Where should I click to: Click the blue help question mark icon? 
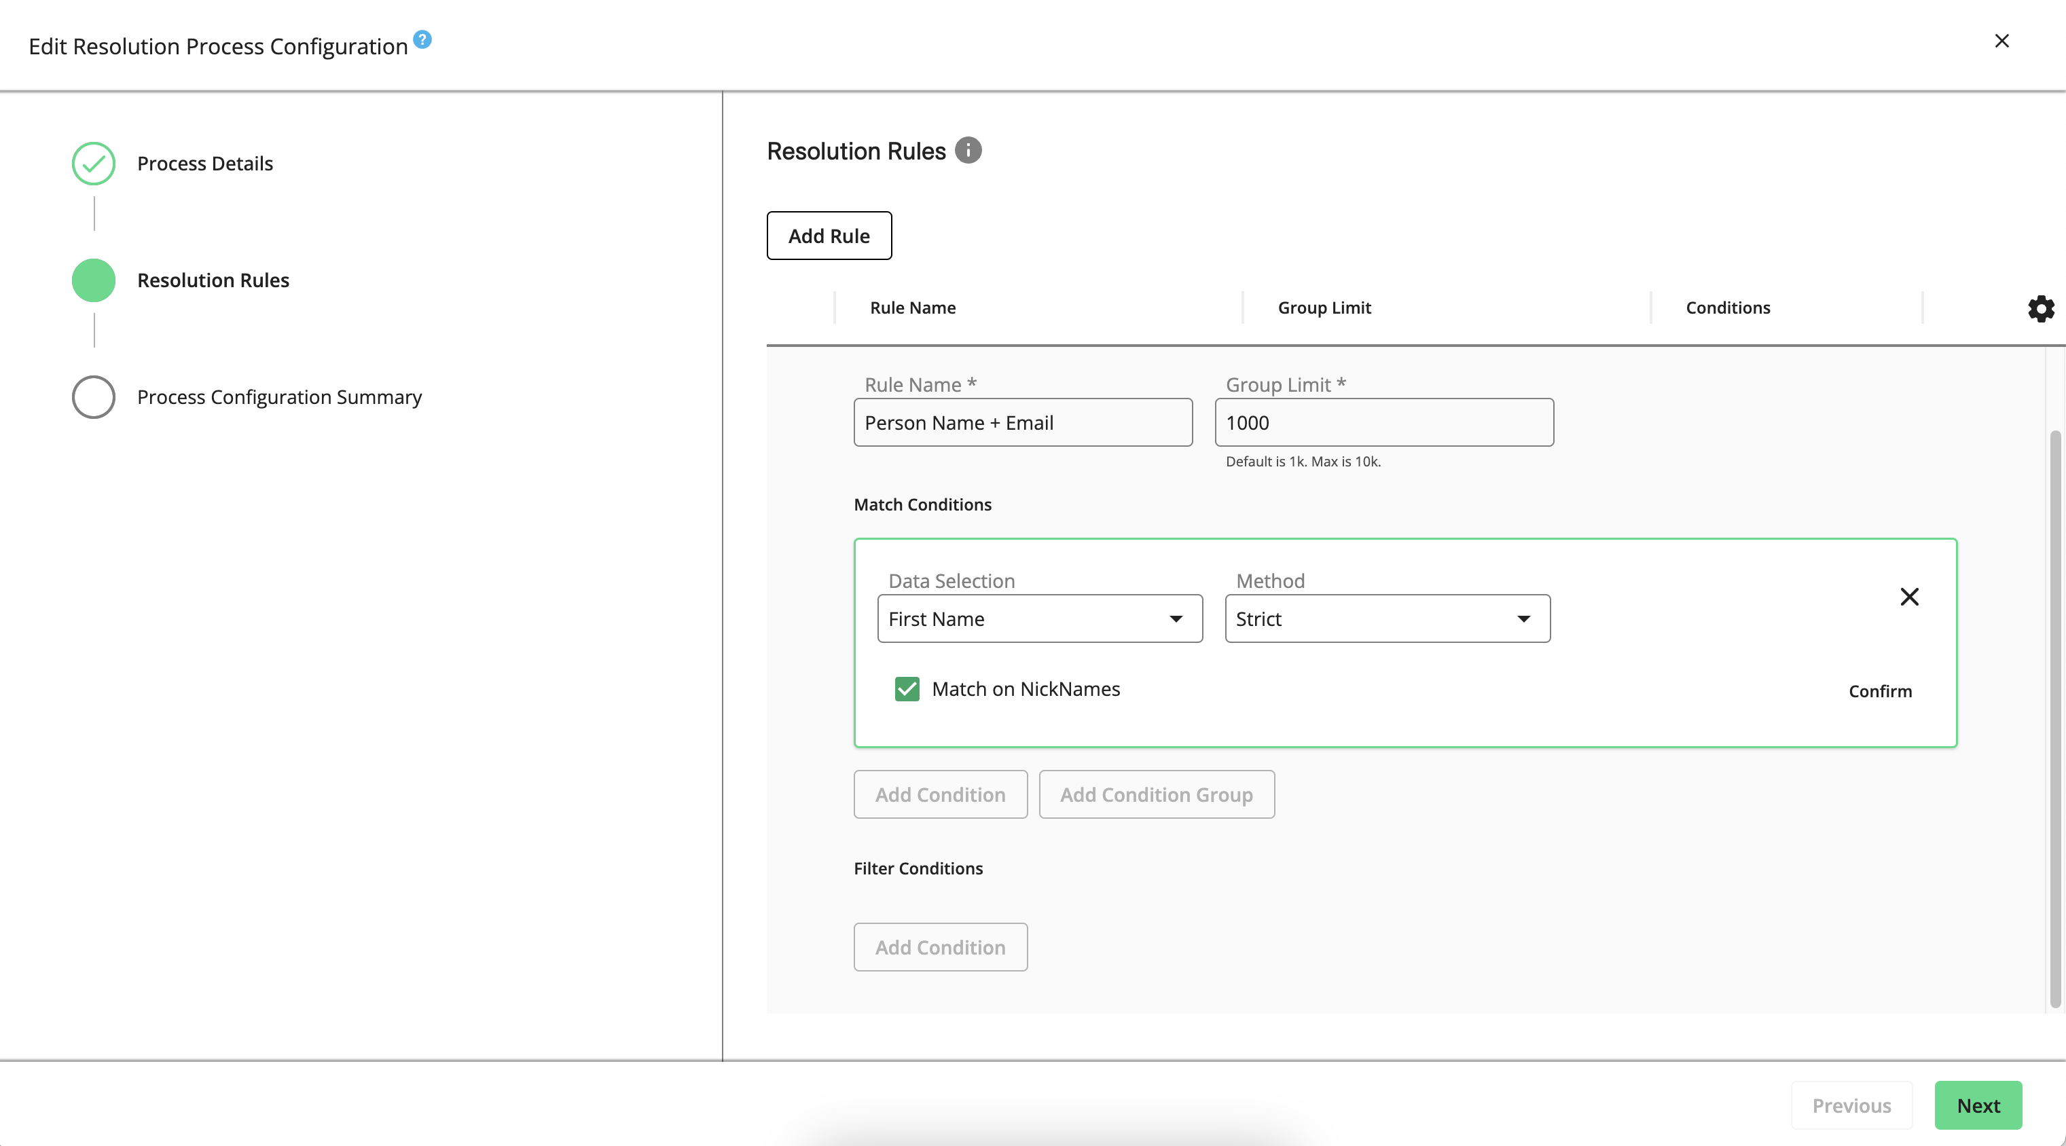click(x=422, y=39)
